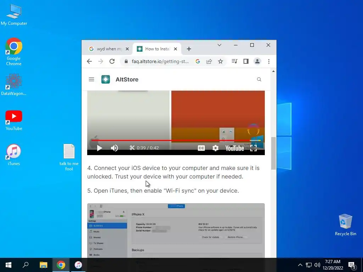
Task: Bookmark this page with the star icon
Action: 220,61
